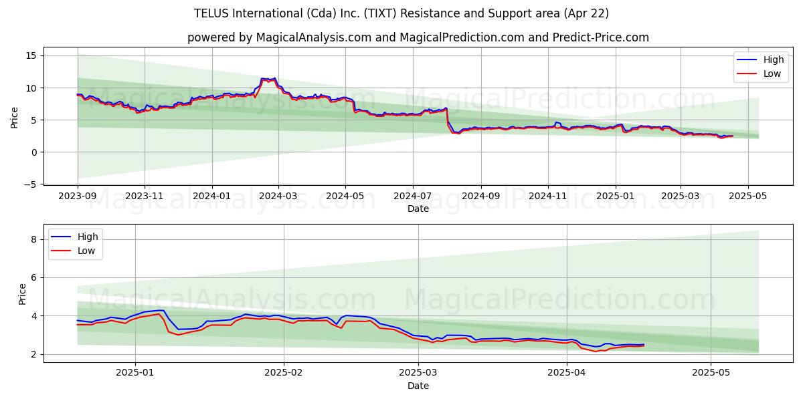
Task: Click top chart x-axis label 2024-11
Action: tap(547, 196)
